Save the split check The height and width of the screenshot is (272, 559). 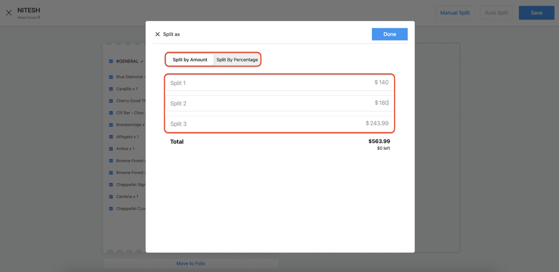536,13
